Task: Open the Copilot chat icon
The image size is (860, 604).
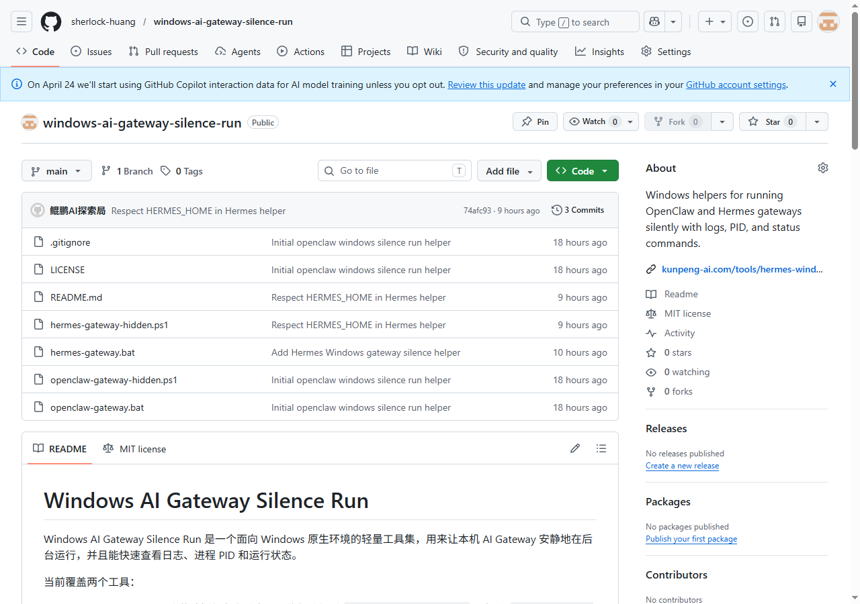Action: click(654, 21)
